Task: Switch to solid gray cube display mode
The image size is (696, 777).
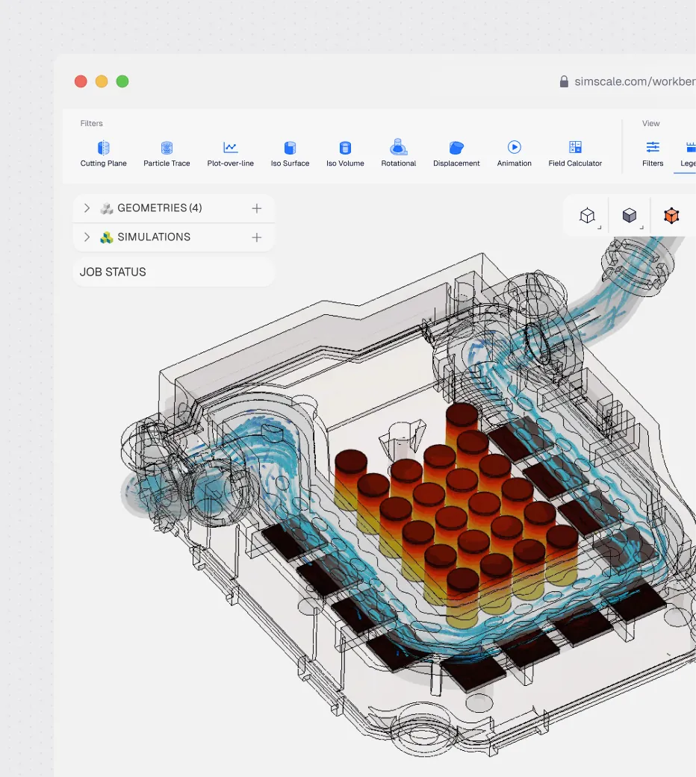Action: pos(630,216)
